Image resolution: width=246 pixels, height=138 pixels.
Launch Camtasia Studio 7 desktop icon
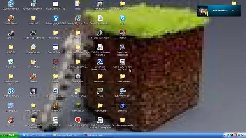click(78, 91)
